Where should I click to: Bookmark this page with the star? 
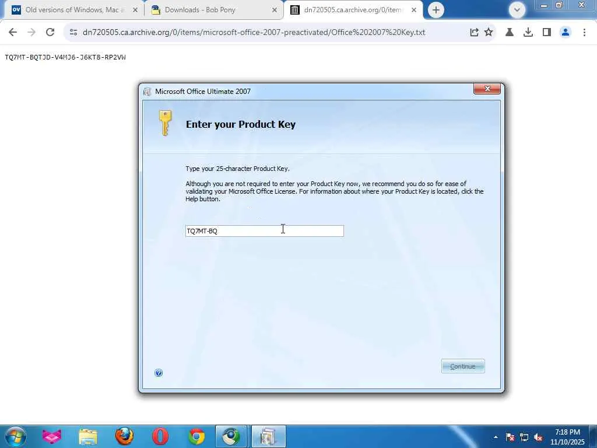pos(489,33)
